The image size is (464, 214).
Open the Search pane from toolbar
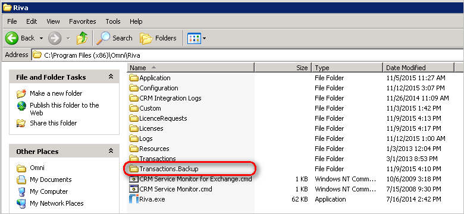tap(115, 38)
